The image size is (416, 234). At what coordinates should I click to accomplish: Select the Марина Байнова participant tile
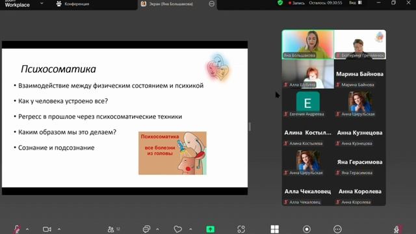(x=360, y=73)
